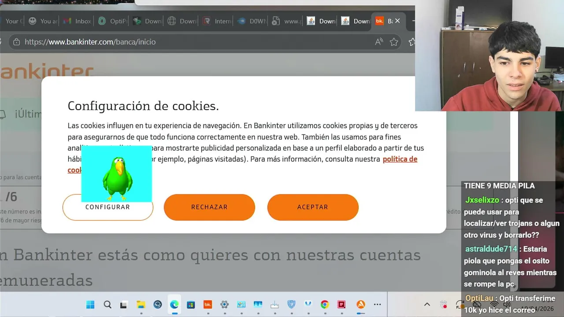The height and width of the screenshot is (317, 564).
Task: Open Task View from taskbar
Action: point(124,304)
